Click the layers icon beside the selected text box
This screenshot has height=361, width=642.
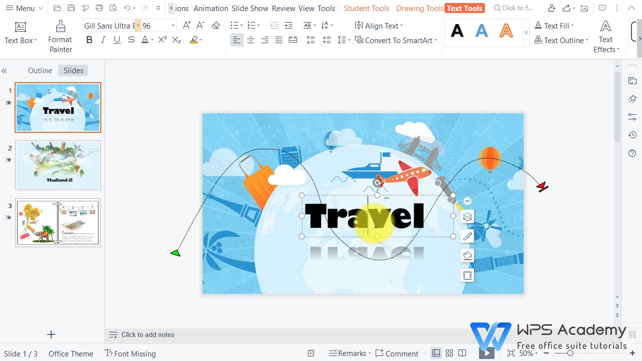pyautogui.click(x=467, y=216)
